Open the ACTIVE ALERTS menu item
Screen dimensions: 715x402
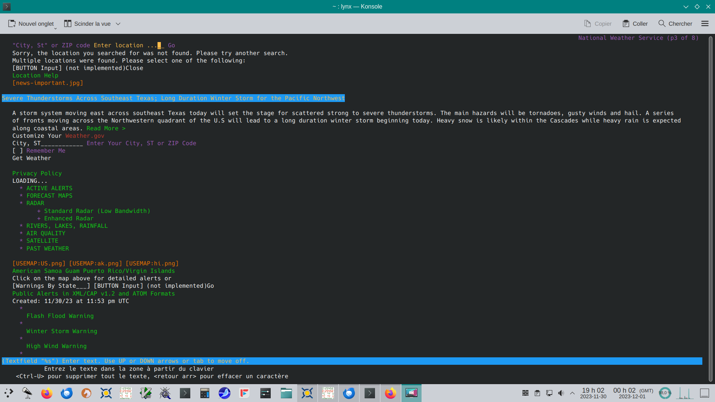coord(49,188)
